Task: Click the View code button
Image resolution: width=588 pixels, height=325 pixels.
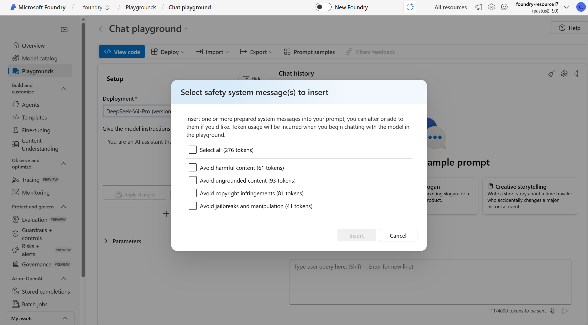Action: (122, 52)
